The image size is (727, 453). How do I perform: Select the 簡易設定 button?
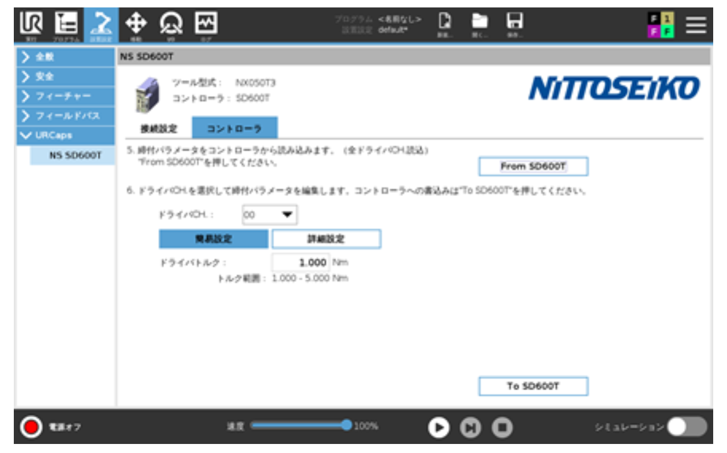(x=214, y=239)
